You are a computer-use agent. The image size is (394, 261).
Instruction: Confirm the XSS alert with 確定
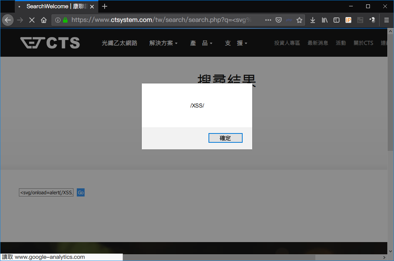226,138
